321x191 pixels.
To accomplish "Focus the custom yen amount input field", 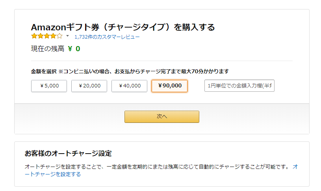I will click(x=239, y=86).
